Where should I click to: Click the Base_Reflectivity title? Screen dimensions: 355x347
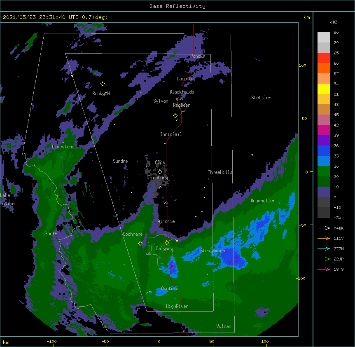[177, 6]
